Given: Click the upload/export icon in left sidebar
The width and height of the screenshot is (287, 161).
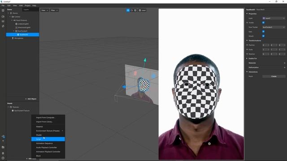Looking at the screenshot, I should [3, 141].
